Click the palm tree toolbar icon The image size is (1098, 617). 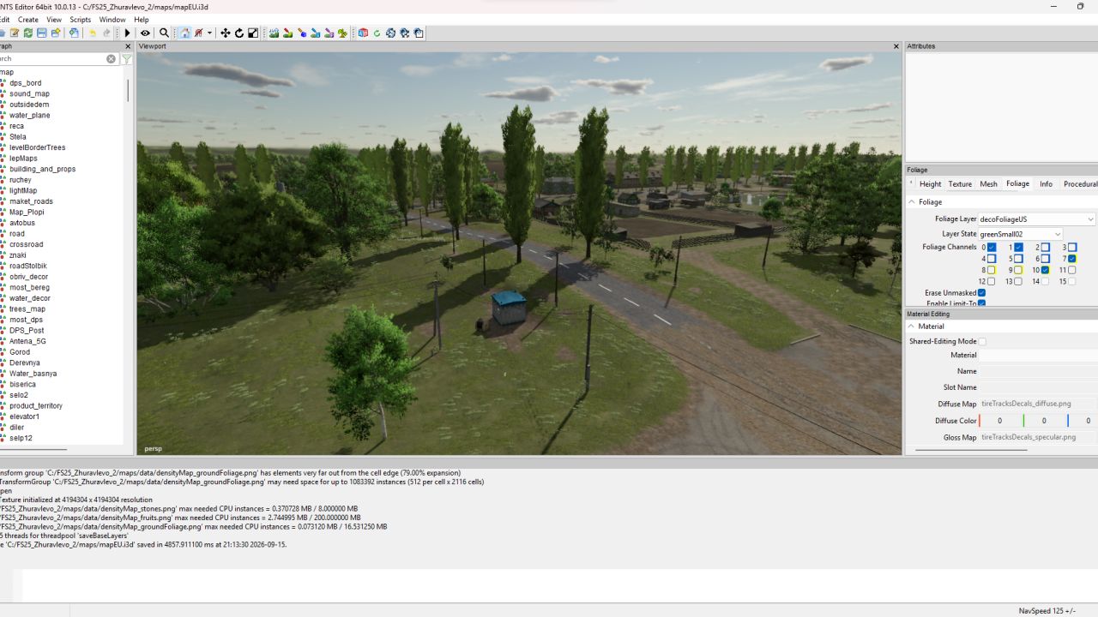pyautogui.click(x=343, y=33)
